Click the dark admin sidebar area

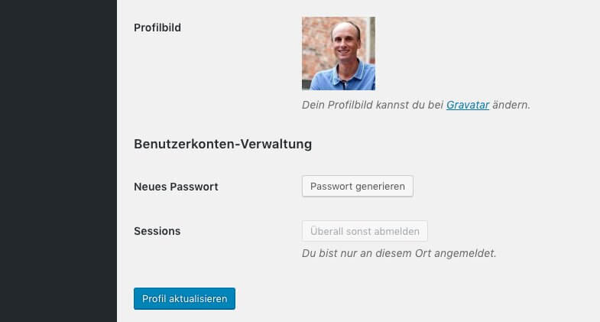click(58, 161)
